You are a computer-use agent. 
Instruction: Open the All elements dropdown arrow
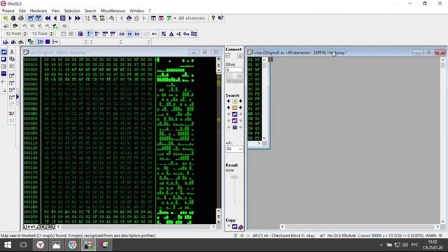pos(175,18)
